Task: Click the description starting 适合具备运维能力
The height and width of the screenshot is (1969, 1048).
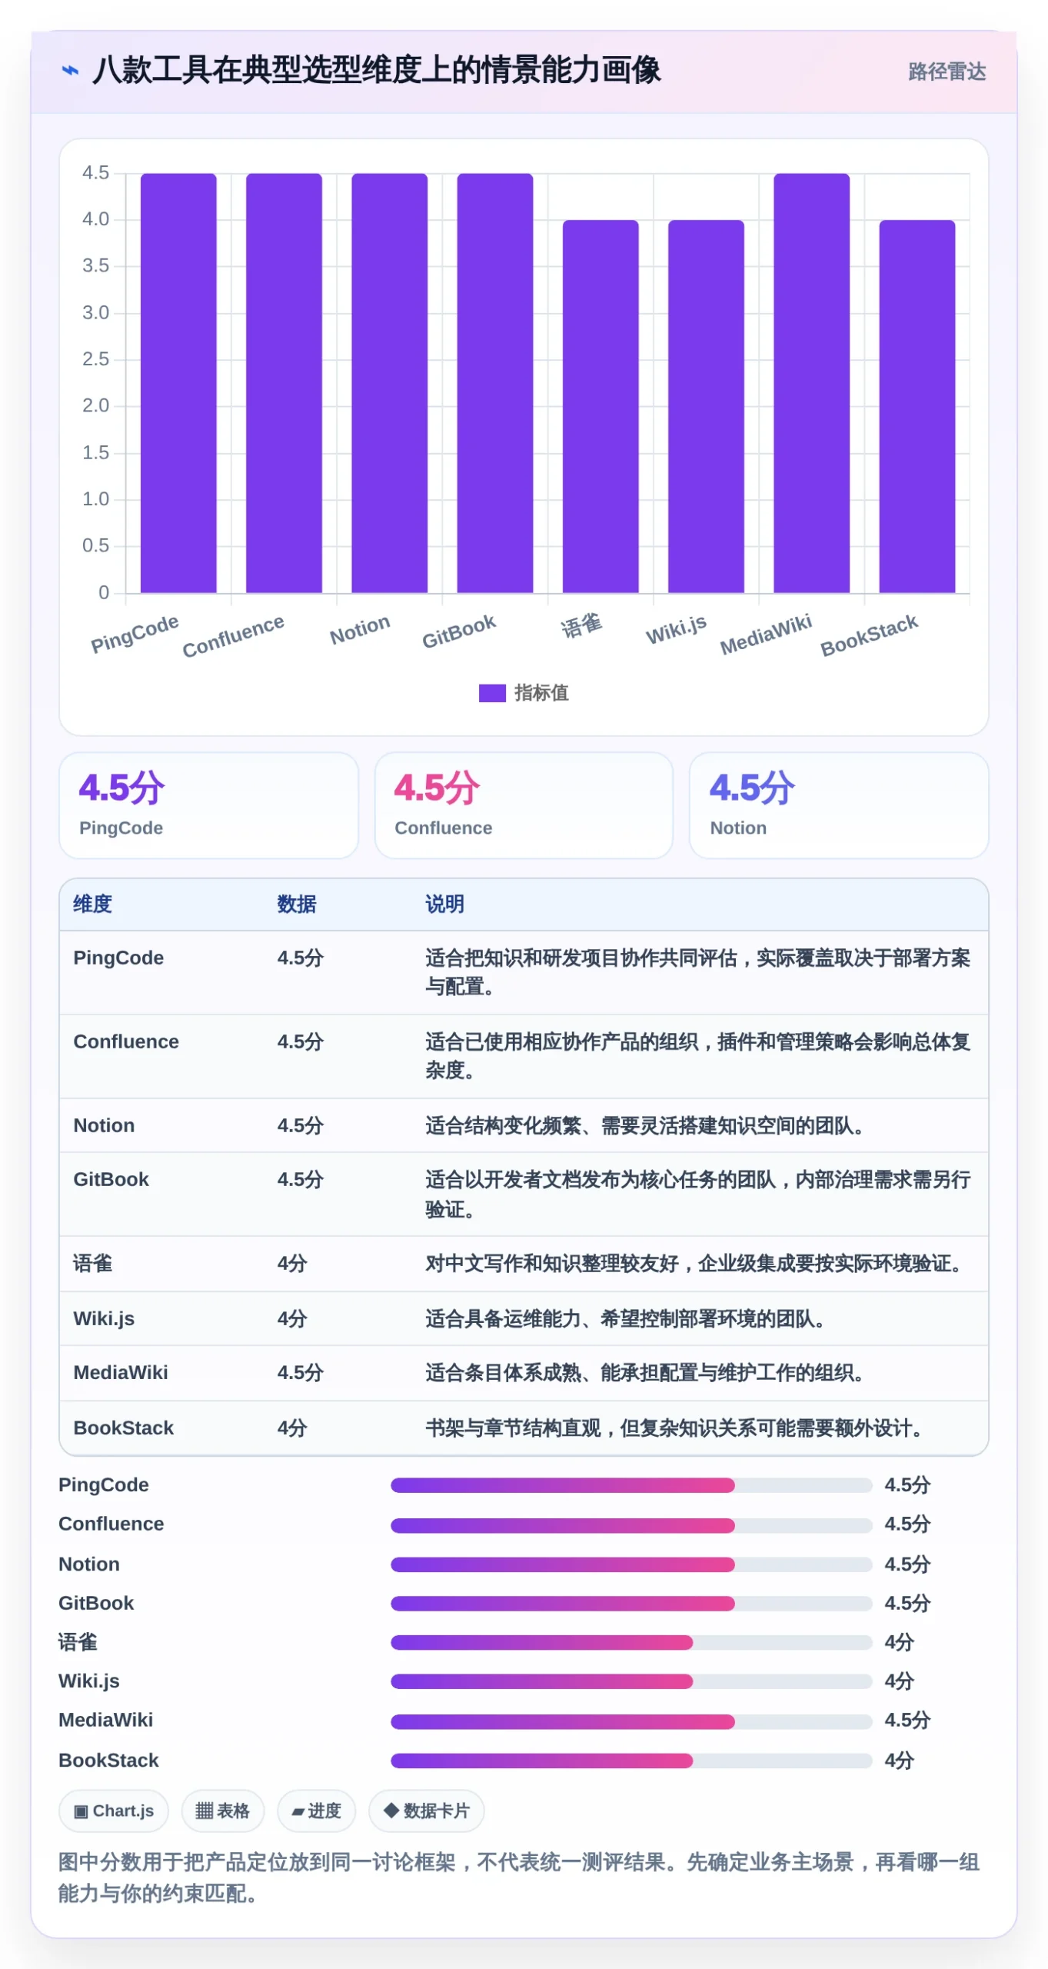Action: (x=628, y=1319)
